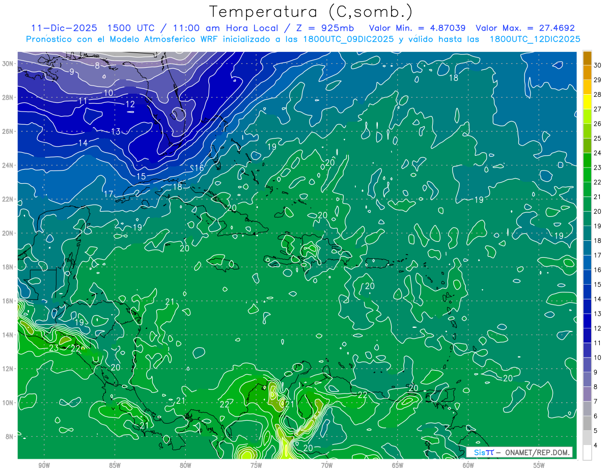
Task: Click the legend value "15"
Action: pyautogui.click(x=598, y=285)
